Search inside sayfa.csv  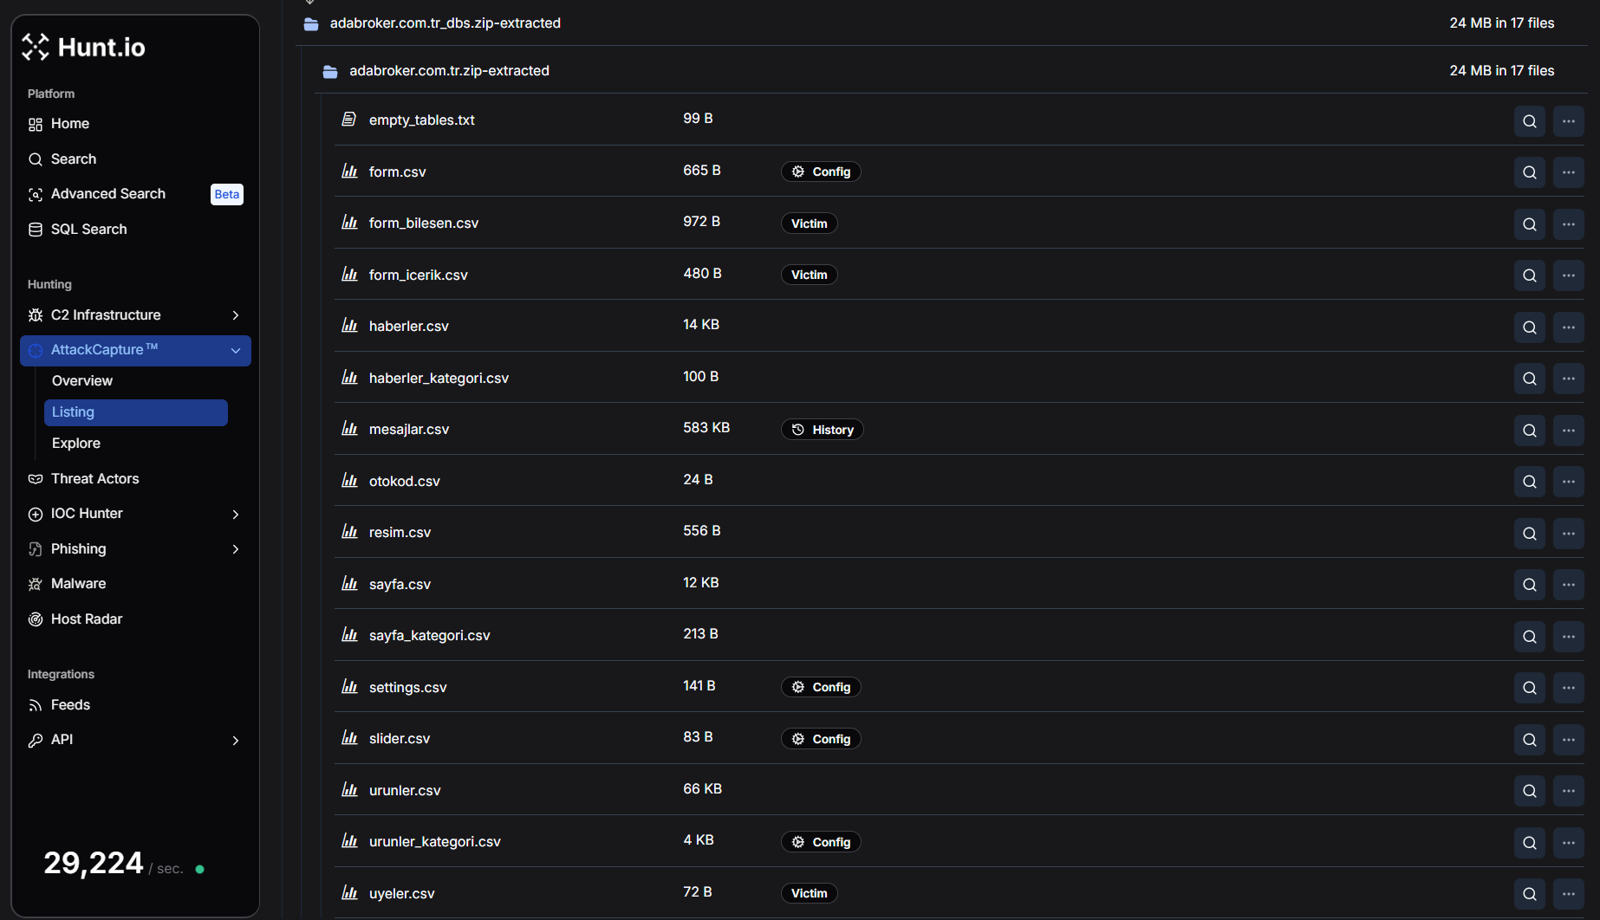coord(1530,585)
